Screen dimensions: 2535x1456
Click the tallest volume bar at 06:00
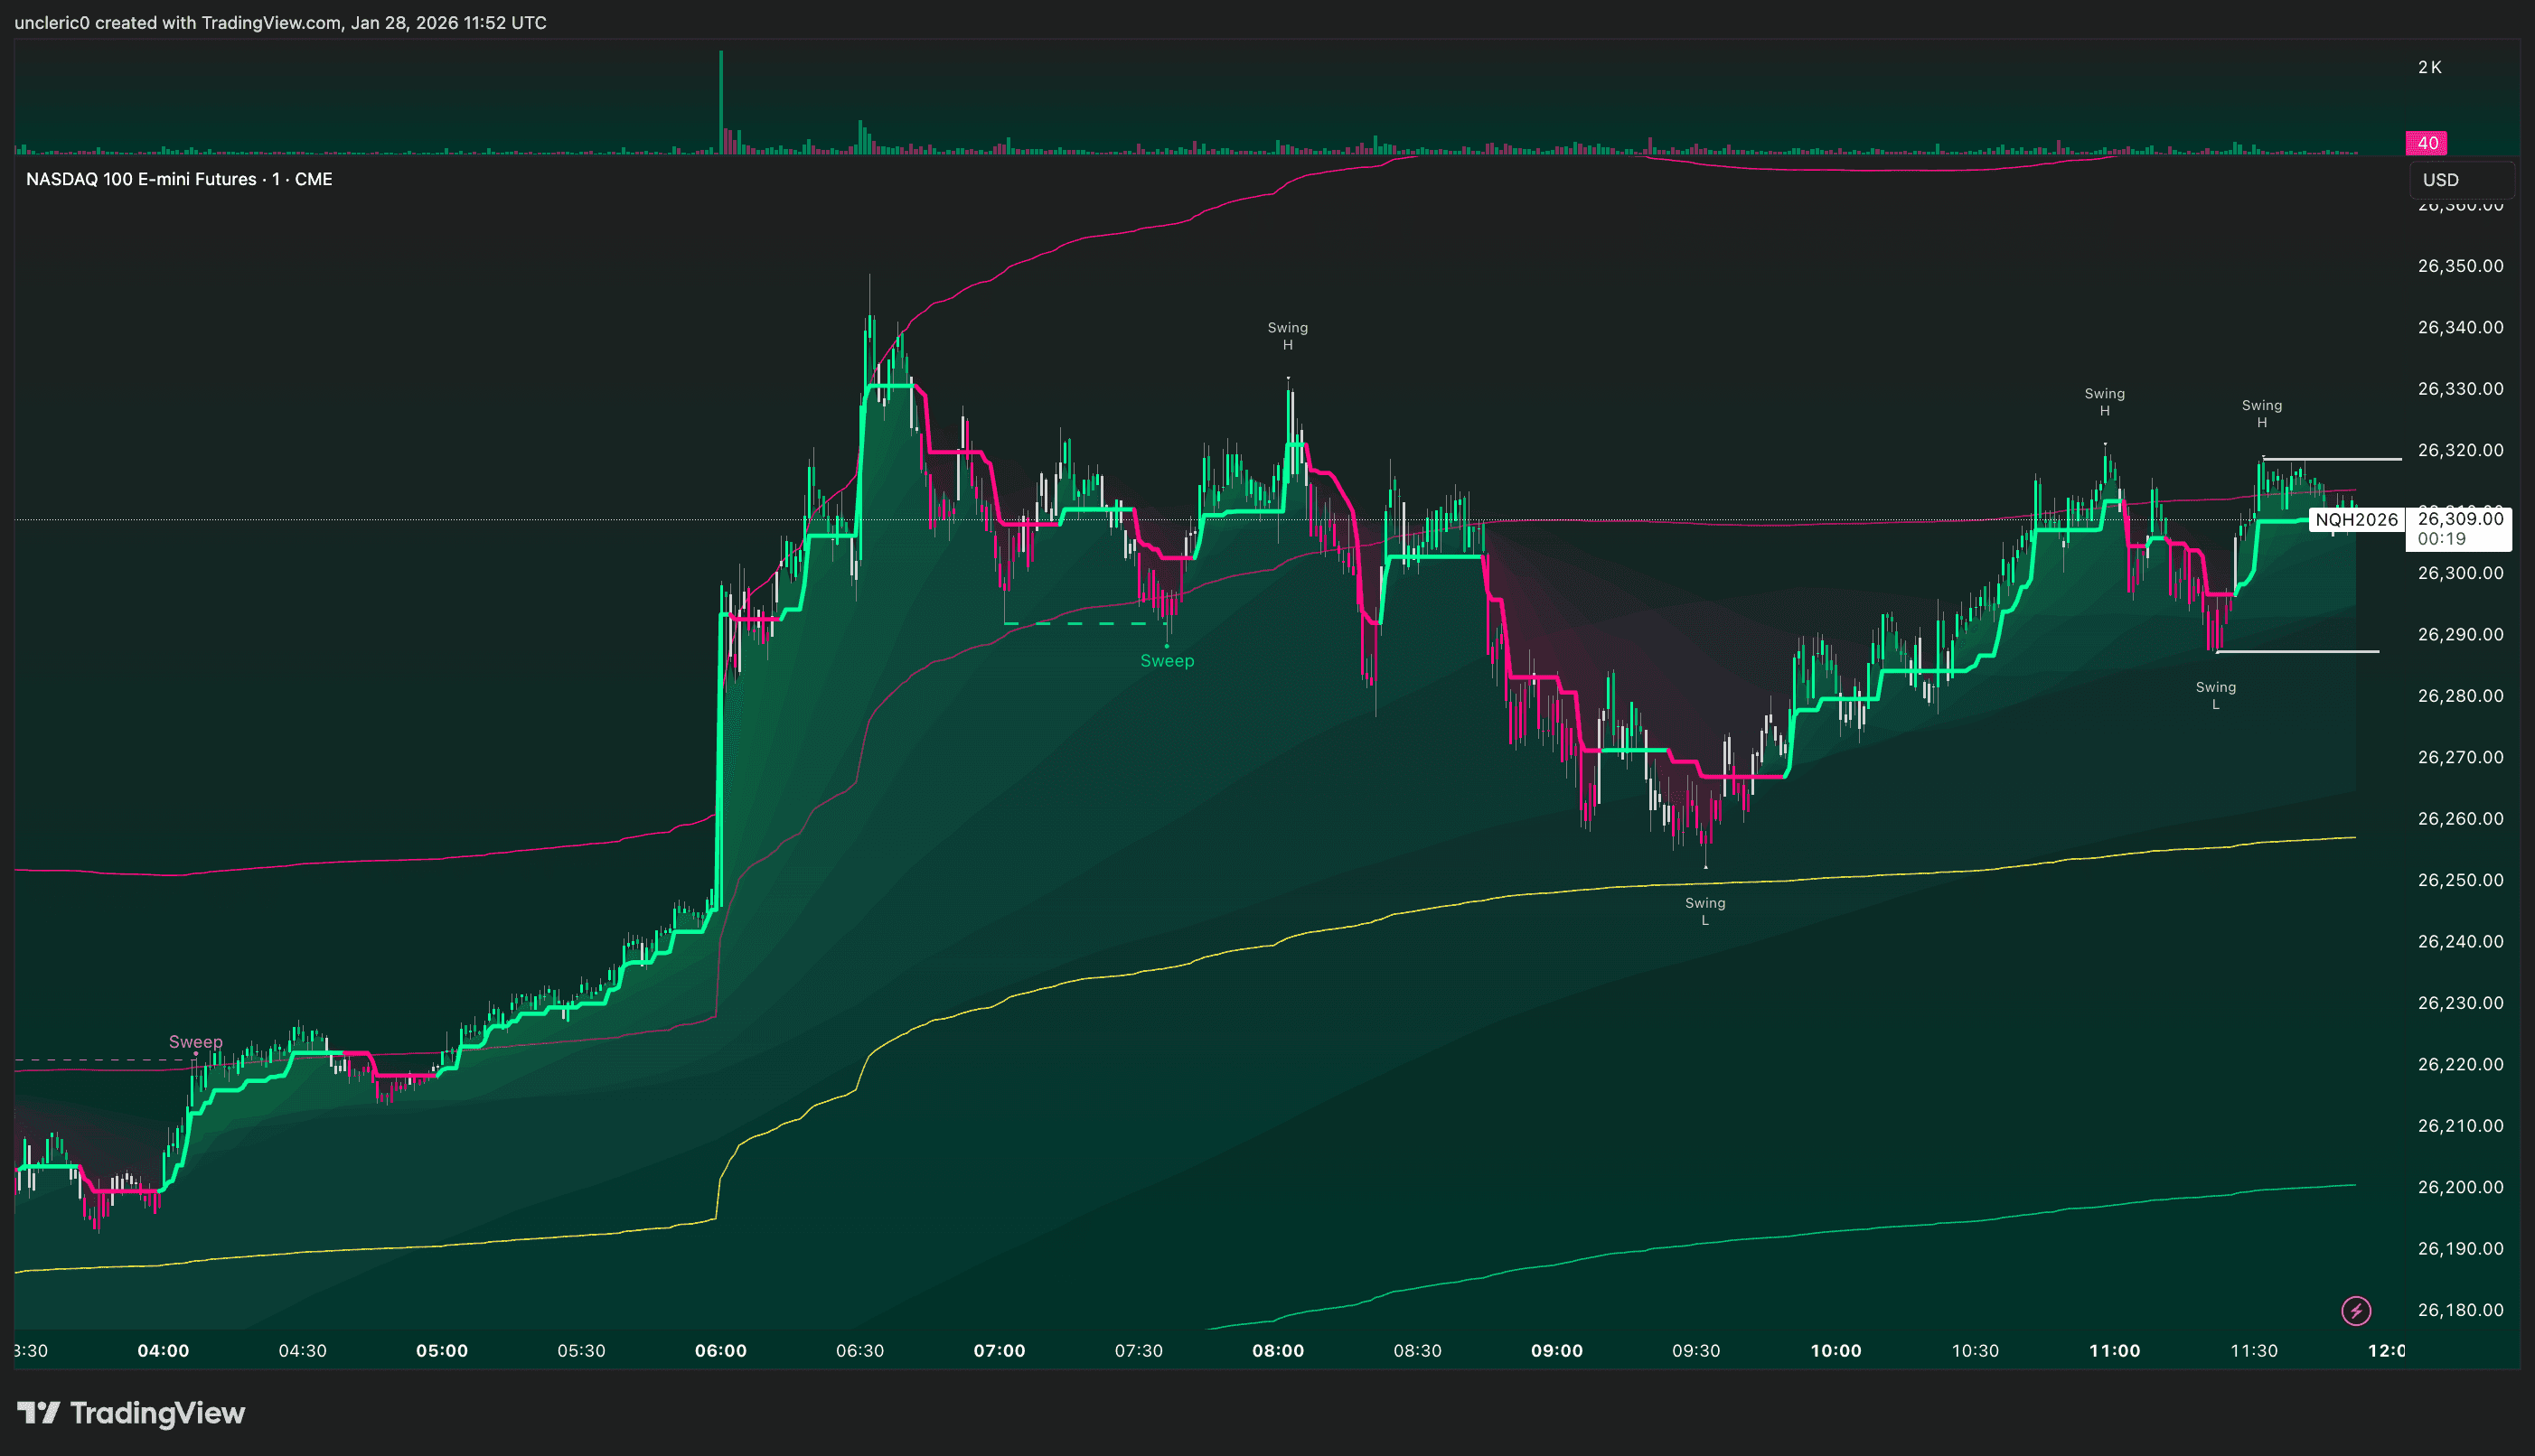(720, 100)
